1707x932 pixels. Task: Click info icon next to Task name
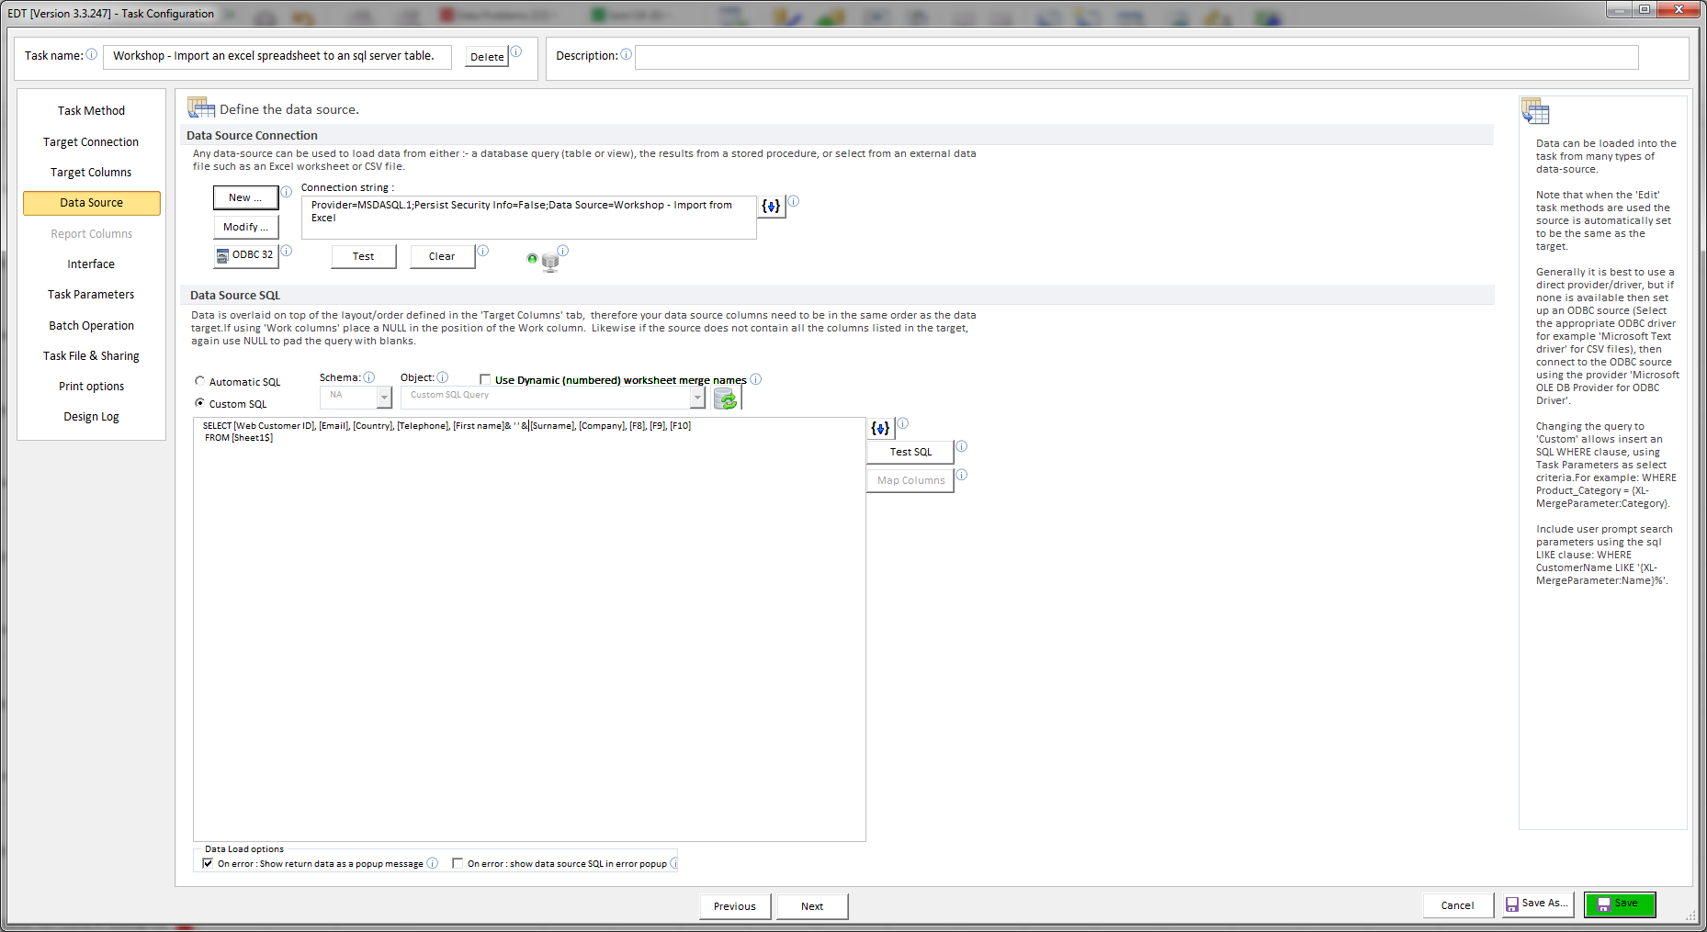tap(92, 54)
